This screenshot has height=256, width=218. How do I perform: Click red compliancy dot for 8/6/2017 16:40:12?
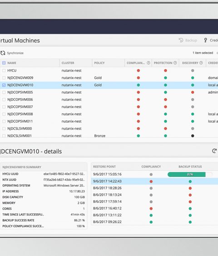pos(151,209)
